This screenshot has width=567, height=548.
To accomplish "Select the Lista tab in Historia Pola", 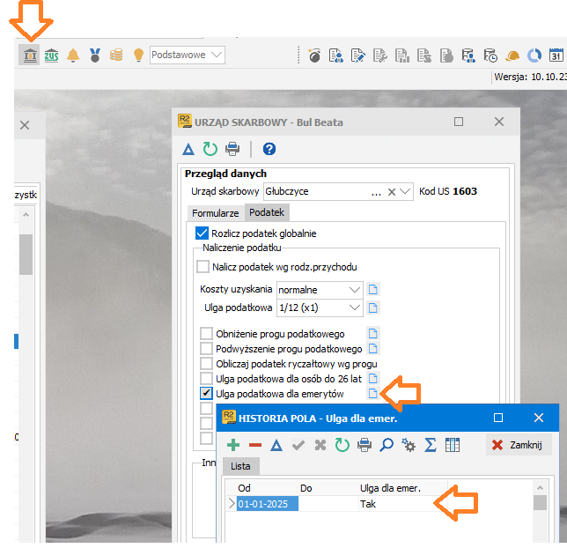I will pos(240,467).
